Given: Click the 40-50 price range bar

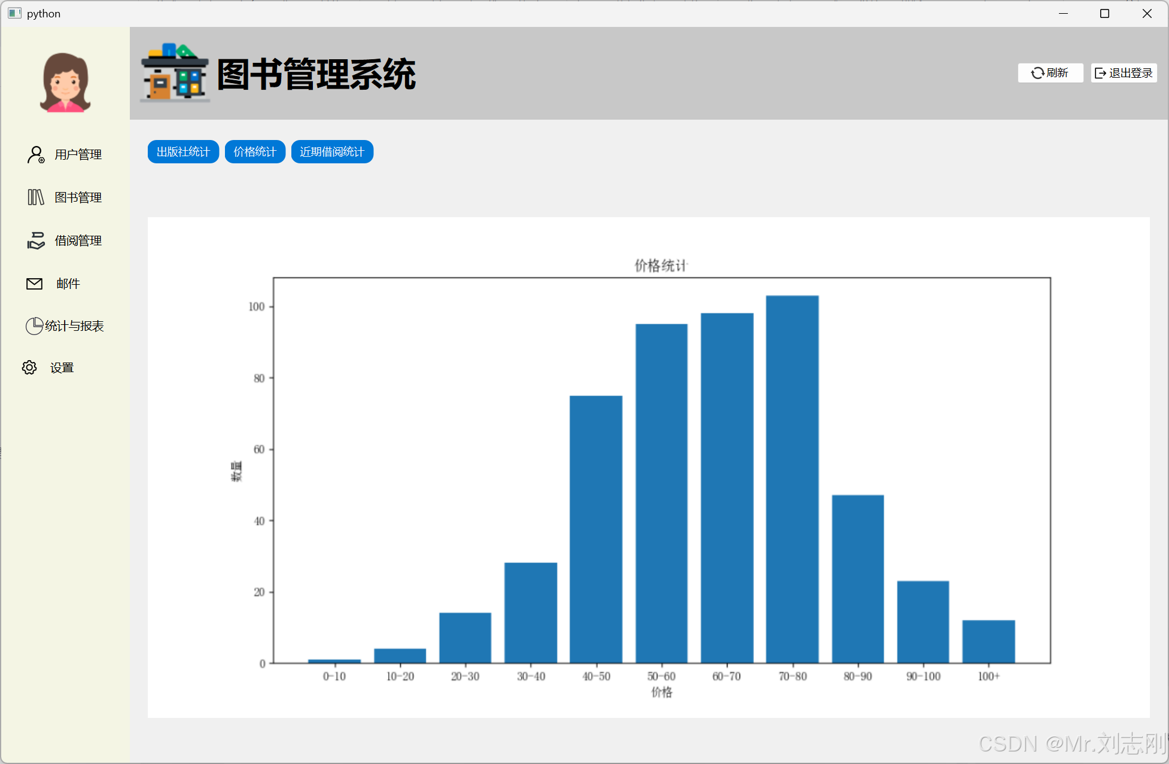Looking at the screenshot, I should coord(596,529).
